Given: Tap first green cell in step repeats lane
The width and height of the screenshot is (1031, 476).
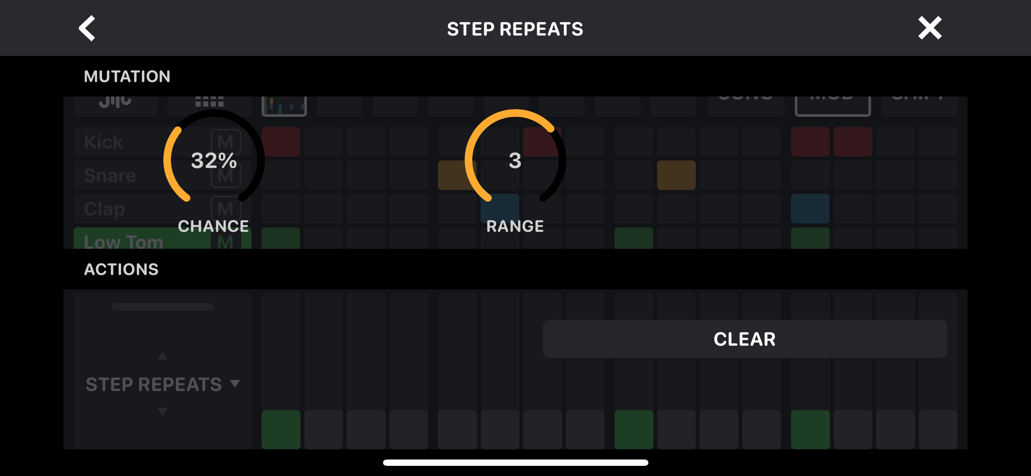Looking at the screenshot, I should click(x=281, y=429).
